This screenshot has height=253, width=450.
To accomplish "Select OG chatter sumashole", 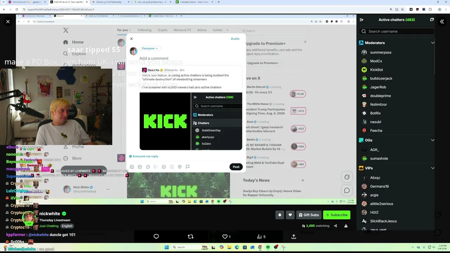I will coord(379,158).
